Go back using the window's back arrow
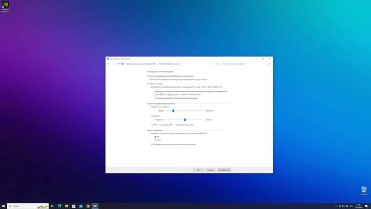This screenshot has width=371, height=209. click(x=108, y=64)
